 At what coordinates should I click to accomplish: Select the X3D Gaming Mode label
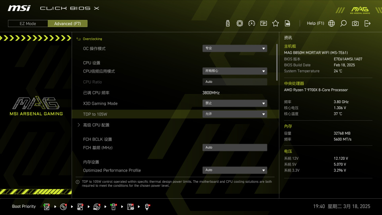tap(100, 104)
